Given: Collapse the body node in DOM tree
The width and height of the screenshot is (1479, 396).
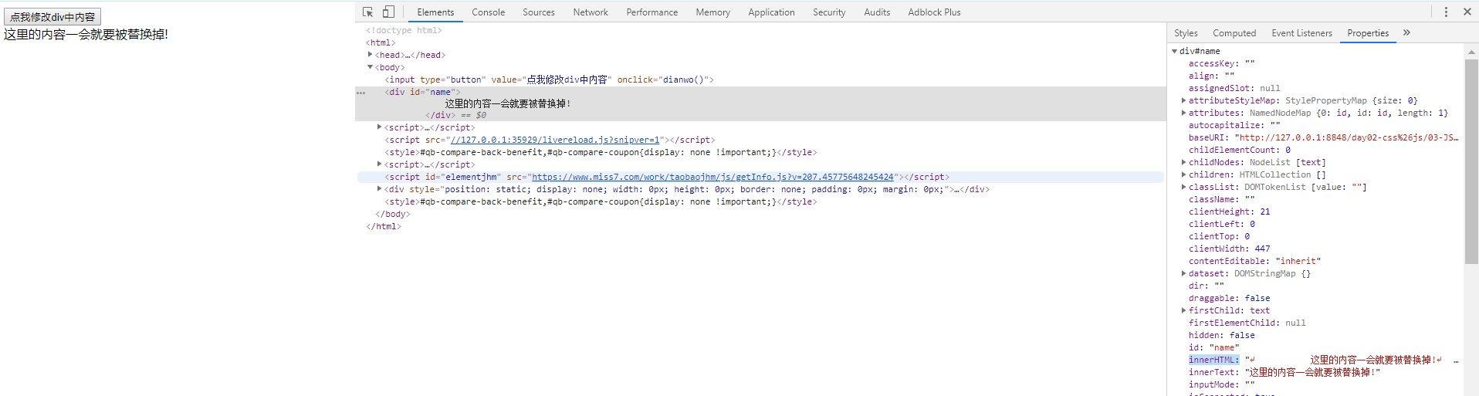Looking at the screenshot, I should tap(370, 67).
